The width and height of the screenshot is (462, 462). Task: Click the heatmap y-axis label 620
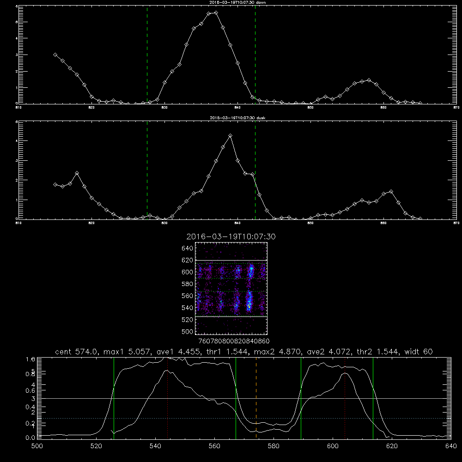pos(187,260)
